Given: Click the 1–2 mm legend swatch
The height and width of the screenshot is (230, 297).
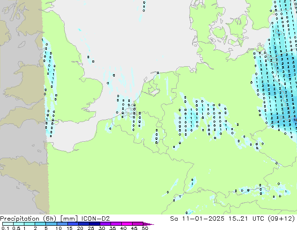Looking at the screenshot, I should point(30,224).
